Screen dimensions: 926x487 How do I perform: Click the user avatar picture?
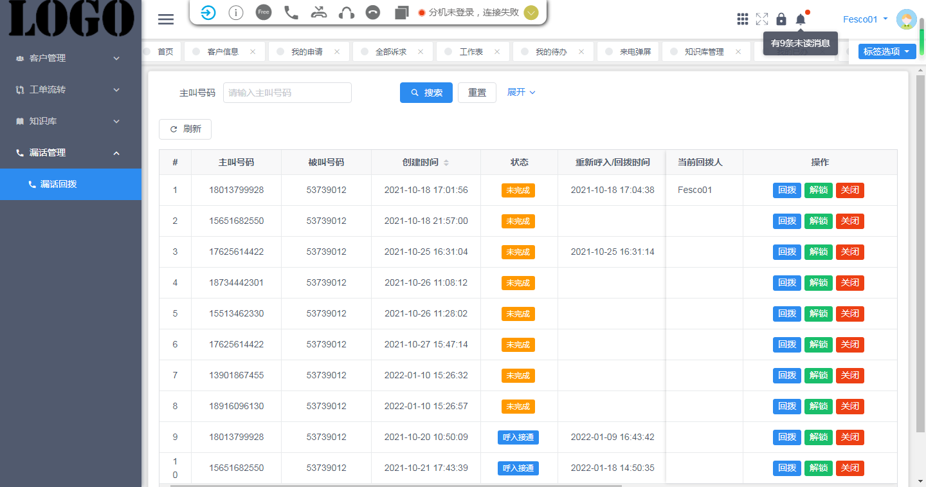(907, 20)
